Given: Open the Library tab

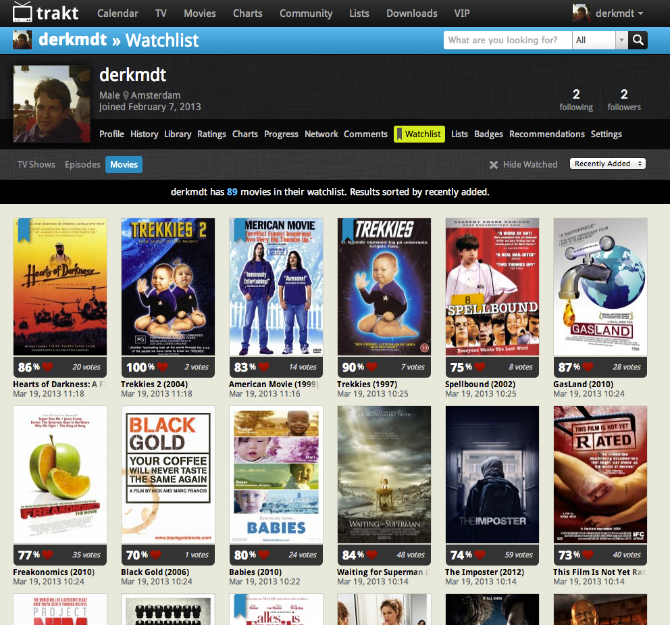Looking at the screenshot, I should tap(178, 134).
